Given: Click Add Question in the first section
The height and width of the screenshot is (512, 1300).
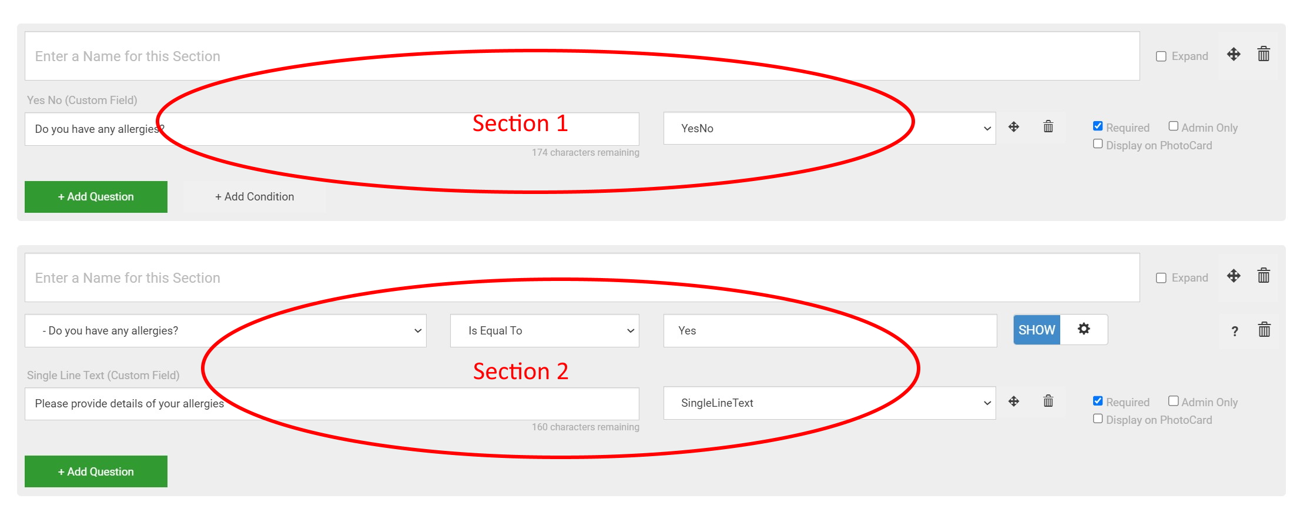Looking at the screenshot, I should (96, 197).
